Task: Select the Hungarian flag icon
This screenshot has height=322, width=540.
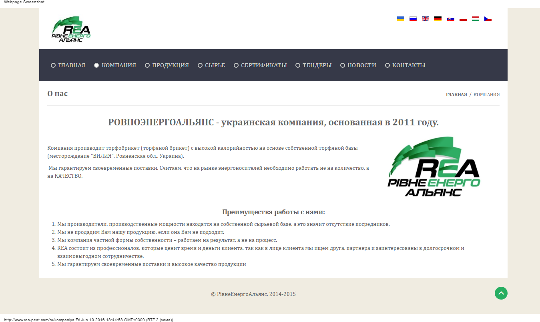Action: 475,18
